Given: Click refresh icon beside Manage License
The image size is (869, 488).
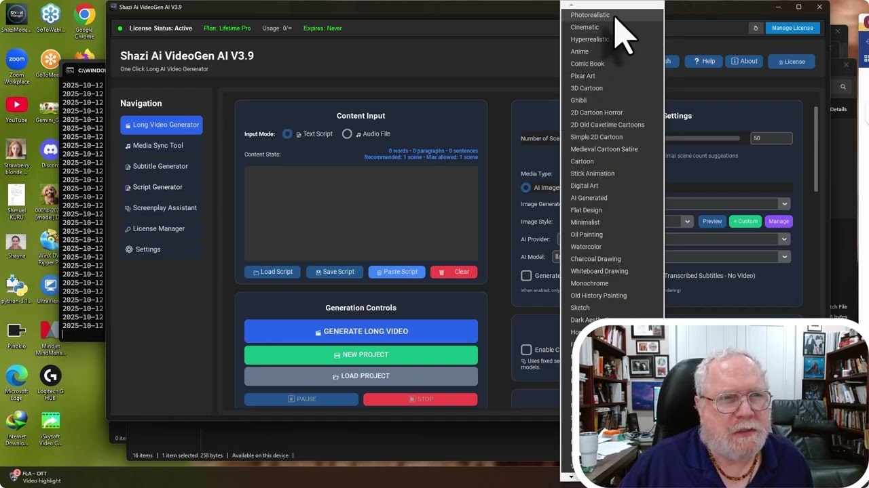Looking at the screenshot, I should pyautogui.click(x=756, y=28).
